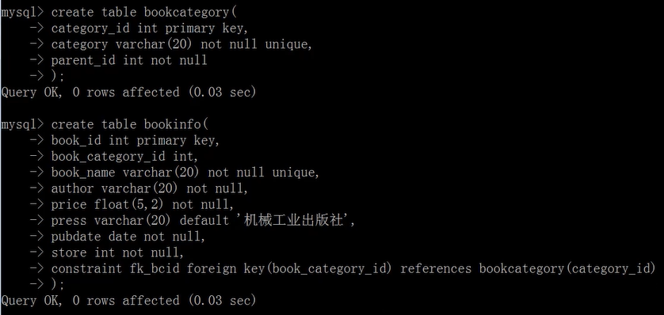Click 'book_name varchar(20) not null unique' line
This screenshot has height=315, width=664.
[185, 173]
